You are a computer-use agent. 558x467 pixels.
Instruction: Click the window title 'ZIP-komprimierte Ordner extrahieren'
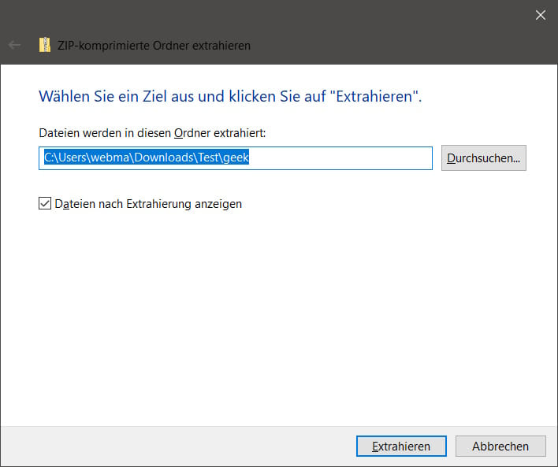[154, 46]
